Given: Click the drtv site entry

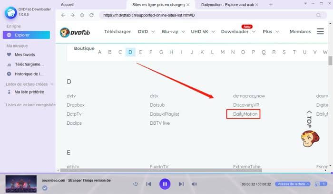Looking at the screenshot, I should [154, 96].
